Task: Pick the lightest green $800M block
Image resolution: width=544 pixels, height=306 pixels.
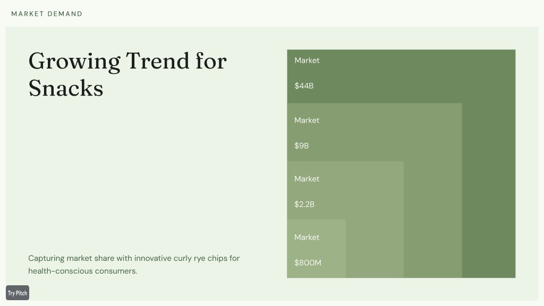Action: (x=317, y=249)
